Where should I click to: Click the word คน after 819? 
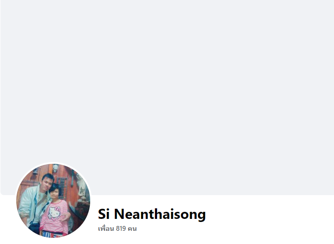click(132, 229)
